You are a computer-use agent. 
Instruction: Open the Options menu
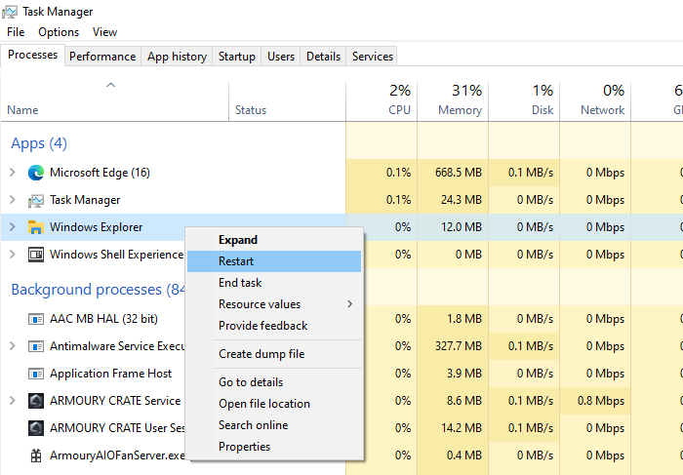click(x=59, y=32)
